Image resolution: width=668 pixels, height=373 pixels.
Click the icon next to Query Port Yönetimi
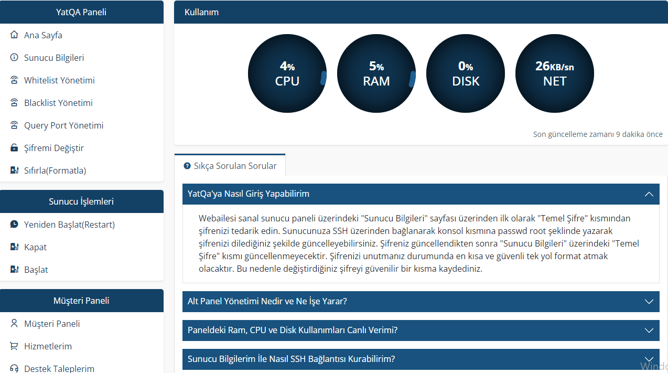point(14,125)
